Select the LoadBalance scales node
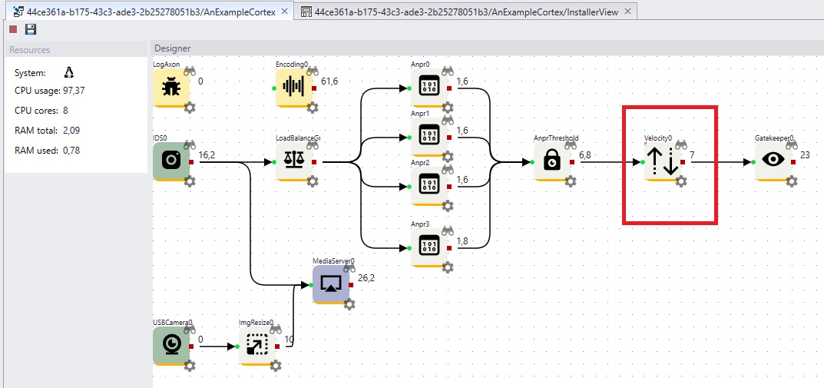The width and height of the screenshot is (824, 388). coord(294,161)
